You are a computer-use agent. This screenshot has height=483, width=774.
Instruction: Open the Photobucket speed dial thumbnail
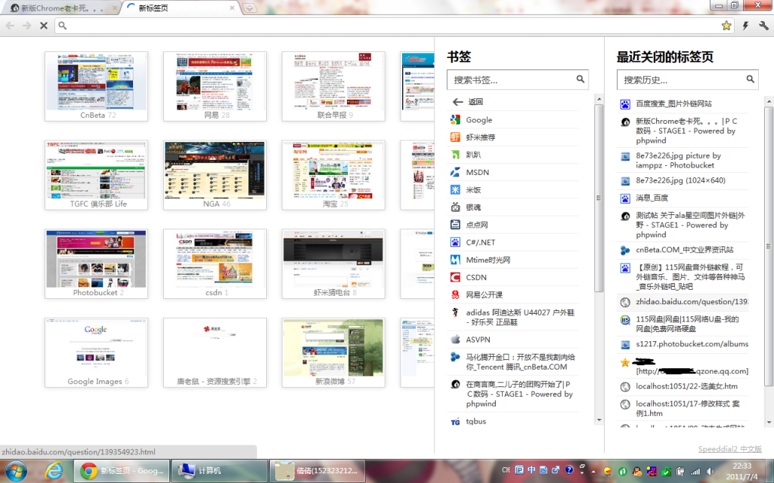click(96, 263)
